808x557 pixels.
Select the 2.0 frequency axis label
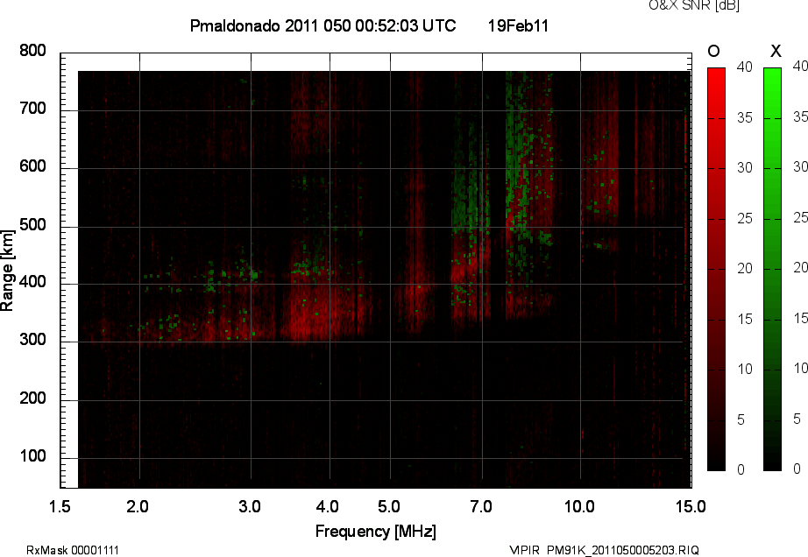[138, 507]
